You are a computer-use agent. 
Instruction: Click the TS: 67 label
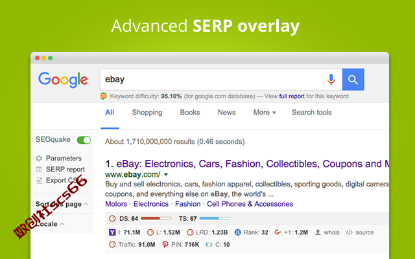pos(187,219)
